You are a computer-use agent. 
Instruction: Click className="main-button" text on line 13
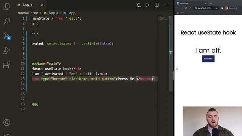(92, 79)
